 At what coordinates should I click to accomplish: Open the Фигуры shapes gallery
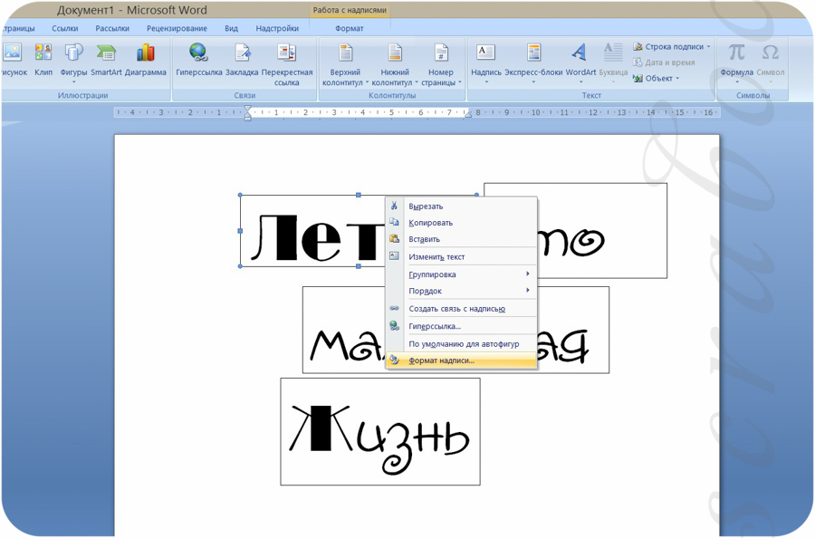pyautogui.click(x=73, y=62)
